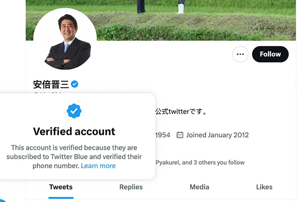Click the 'Joined January 2012' text
Screen dimensions: 300x202
pos(217,135)
